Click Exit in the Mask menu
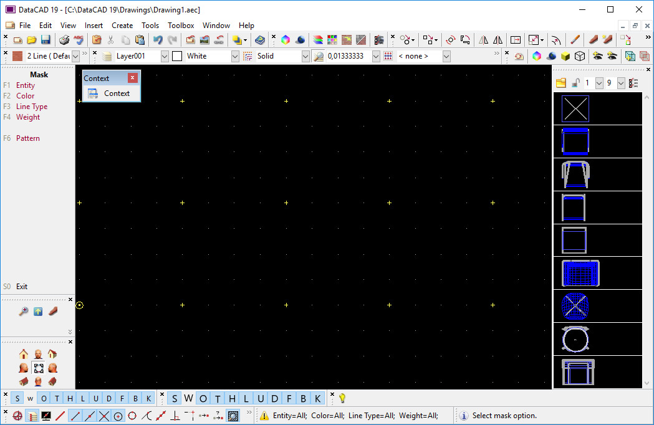This screenshot has height=425, width=654. [22, 287]
